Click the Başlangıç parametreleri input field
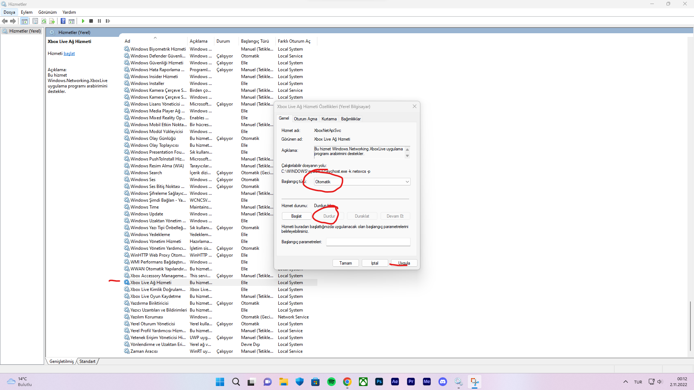 (x=368, y=242)
